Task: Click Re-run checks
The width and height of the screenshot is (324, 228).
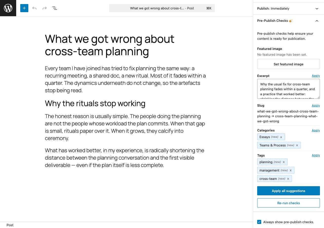Action: click(288, 203)
